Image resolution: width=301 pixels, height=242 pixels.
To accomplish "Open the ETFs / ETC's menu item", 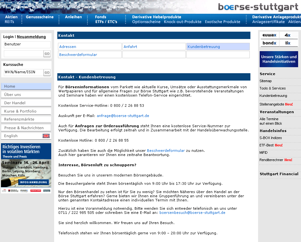I will pos(106,22).
